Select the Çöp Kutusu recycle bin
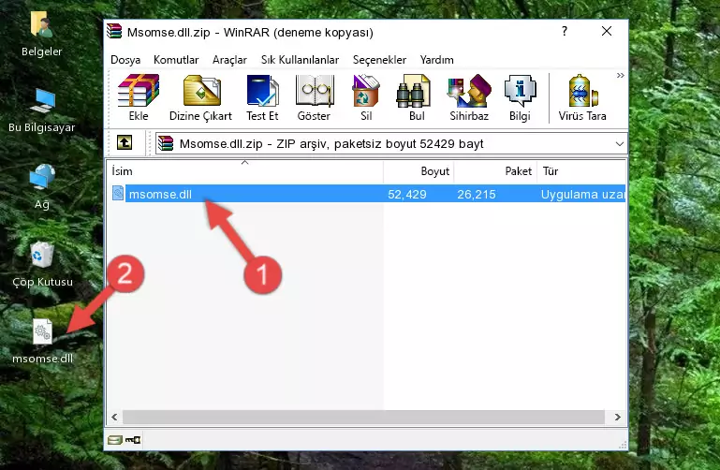 [x=42, y=264]
